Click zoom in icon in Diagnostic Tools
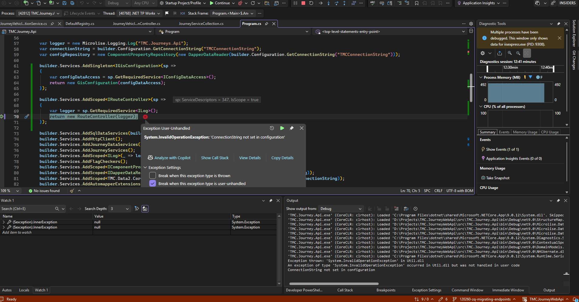This screenshot has width=579, height=302. [x=510, y=53]
